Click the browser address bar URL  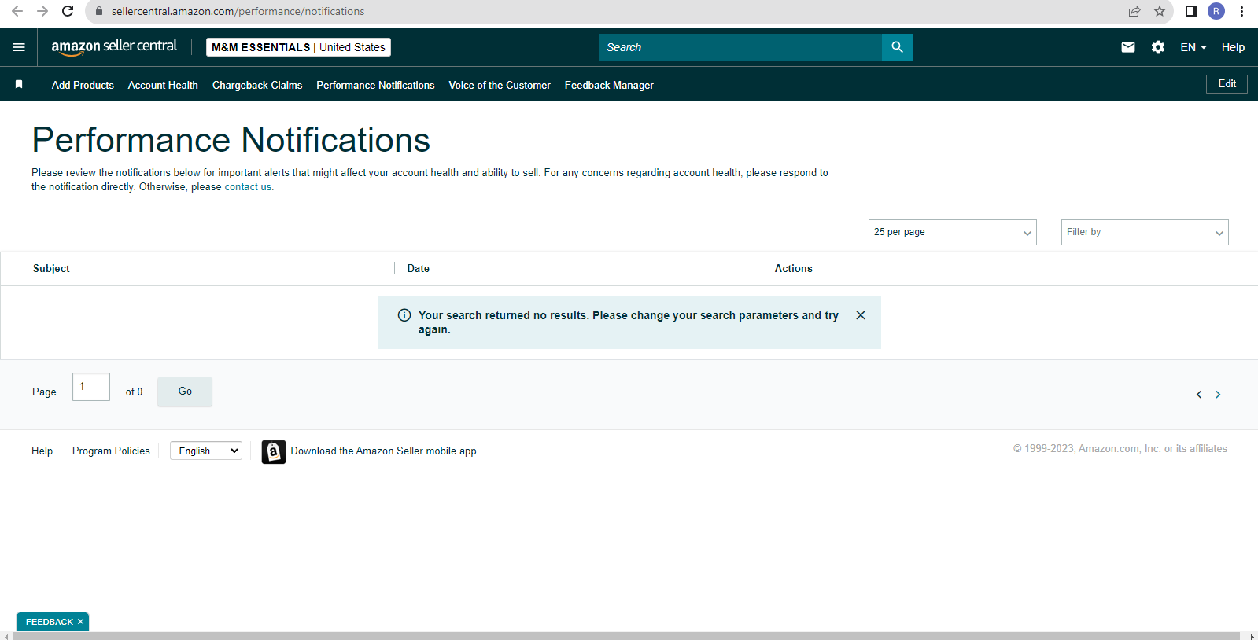[238, 11]
